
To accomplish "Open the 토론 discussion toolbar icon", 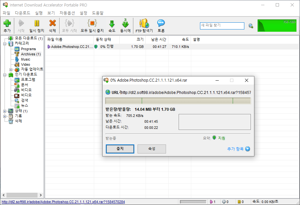I will click(x=161, y=23).
